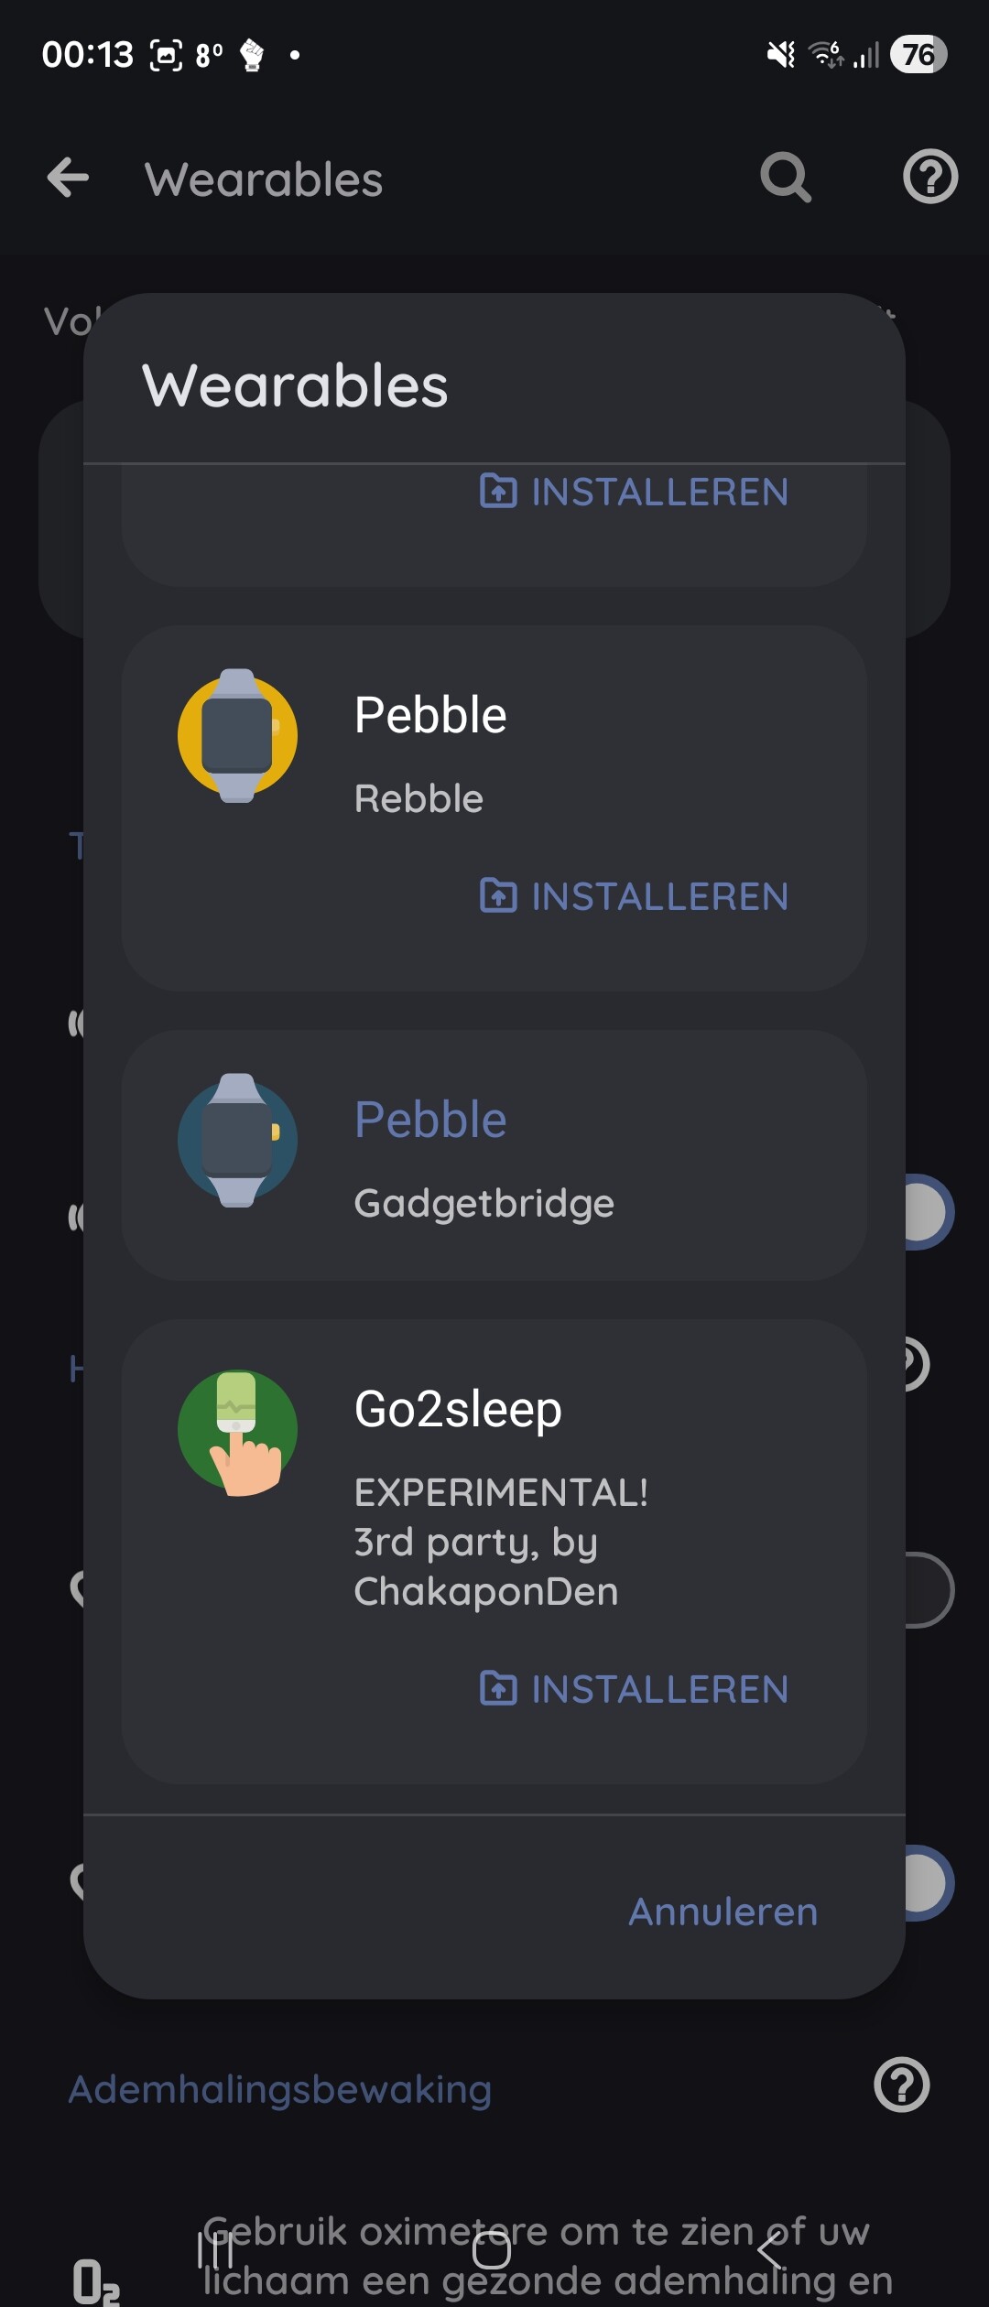The image size is (989, 2307).
Task: Open the recent apps navigation button
Action: (216, 2250)
